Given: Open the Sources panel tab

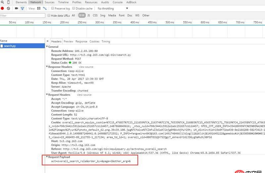Looking at the screenshot, I should (x=49, y=2).
